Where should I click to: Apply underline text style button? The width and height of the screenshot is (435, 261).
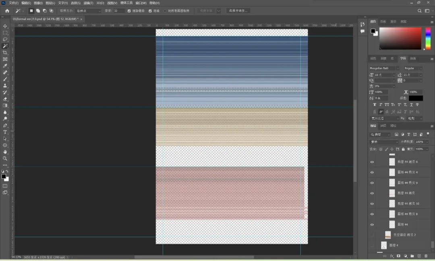pyautogui.click(x=411, y=105)
